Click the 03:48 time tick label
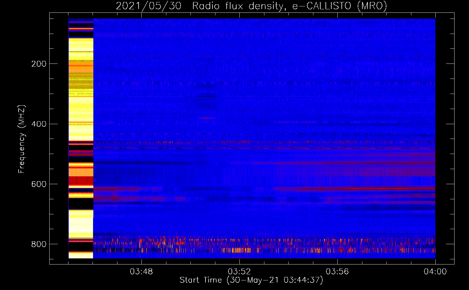The height and width of the screenshot is (290, 469). point(141,272)
